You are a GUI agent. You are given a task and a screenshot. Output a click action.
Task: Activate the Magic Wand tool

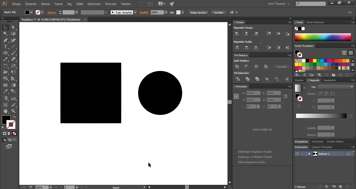(5, 34)
